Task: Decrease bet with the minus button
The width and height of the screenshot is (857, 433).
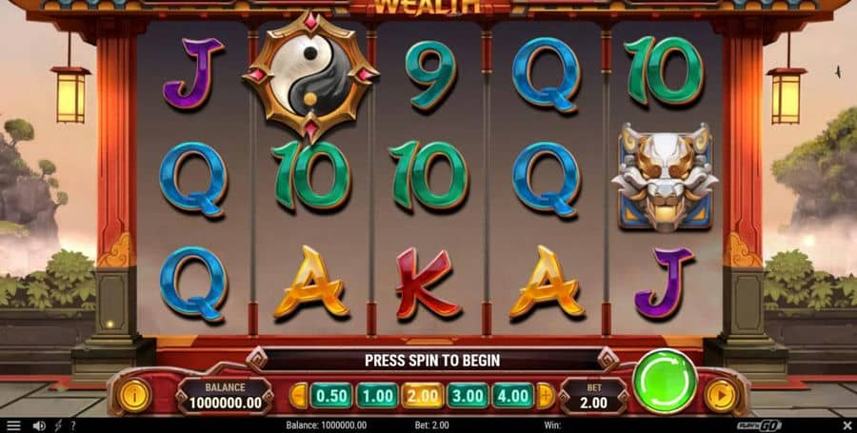Action: (298, 396)
